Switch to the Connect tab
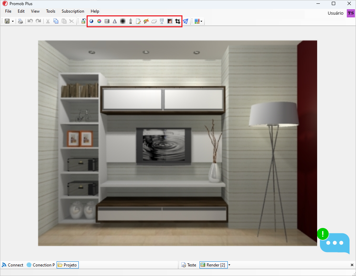 tap(13, 265)
